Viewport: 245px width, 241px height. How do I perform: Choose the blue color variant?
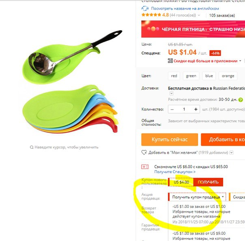[x=209, y=76]
